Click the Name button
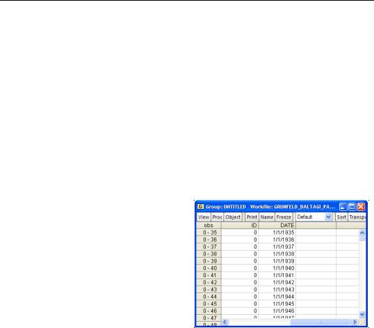 (x=267, y=217)
